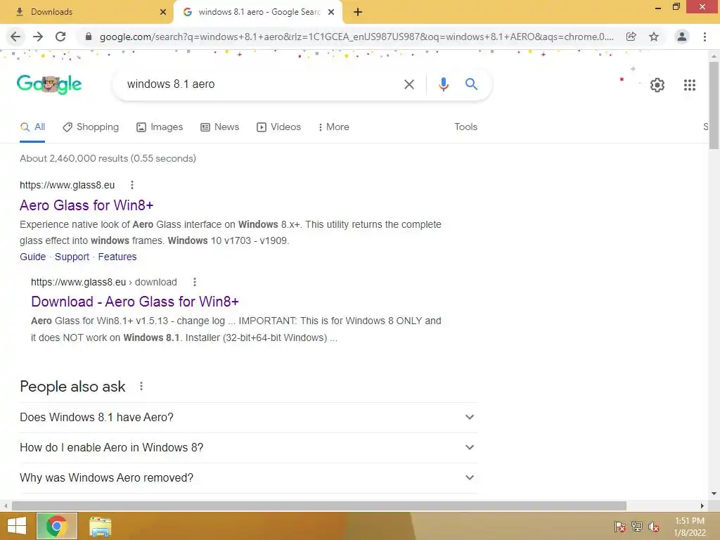The width and height of the screenshot is (720, 540).
Task: Close the windows 8.1 aero search tab
Action: 331,12
